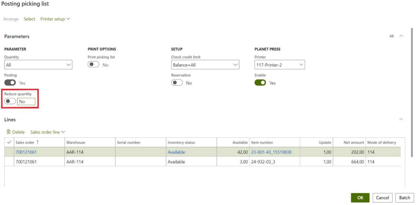
Task: Enable the Print picking list toggle
Action: click(x=93, y=65)
